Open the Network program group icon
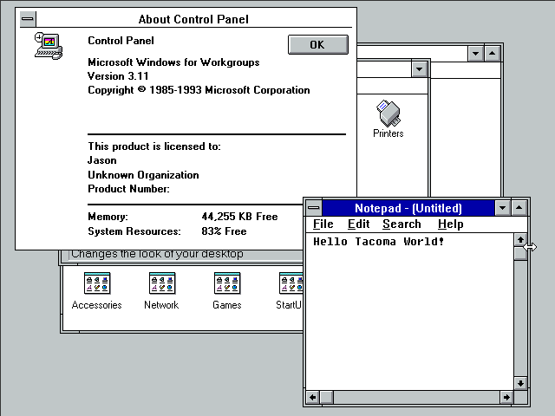The height and width of the screenshot is (416, 555). 161,291
